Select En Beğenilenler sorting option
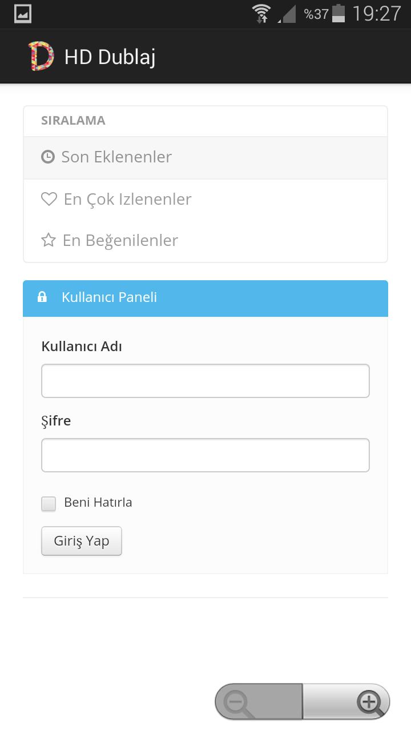411x732 pixels. [x=120, y=240]
